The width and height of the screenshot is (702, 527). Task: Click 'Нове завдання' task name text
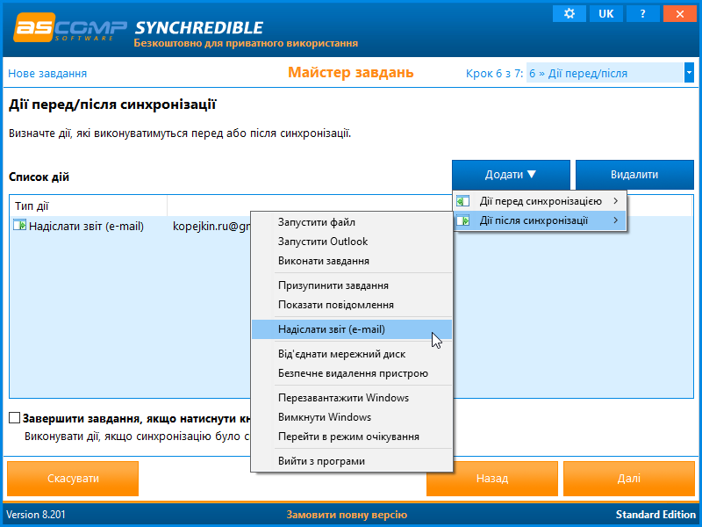(x=47, y=74)
